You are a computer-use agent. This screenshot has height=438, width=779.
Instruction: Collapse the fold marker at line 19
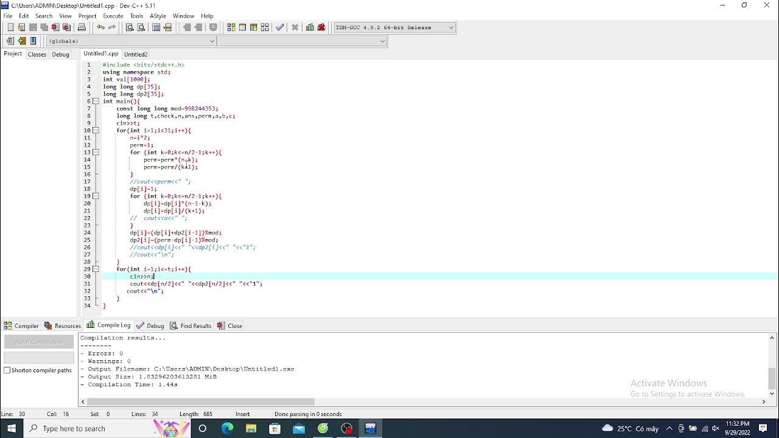[x=96, y=196]
